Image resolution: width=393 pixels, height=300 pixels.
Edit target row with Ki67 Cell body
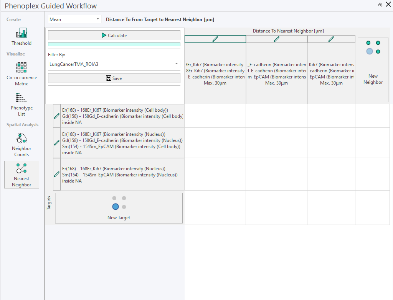(x=57, y=116)
